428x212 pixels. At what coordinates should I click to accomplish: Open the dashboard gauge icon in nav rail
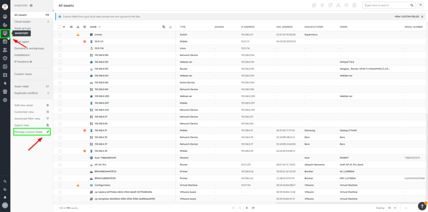click(x=5, y=16)
